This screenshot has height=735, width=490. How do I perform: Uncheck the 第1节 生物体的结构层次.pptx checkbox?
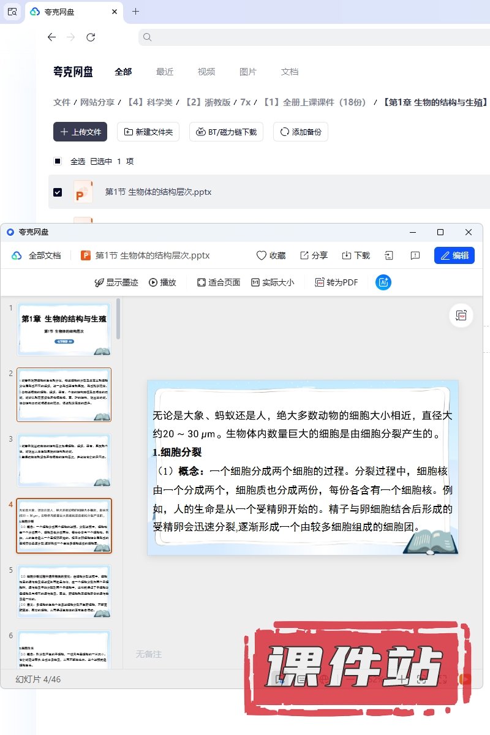[58, 192]
